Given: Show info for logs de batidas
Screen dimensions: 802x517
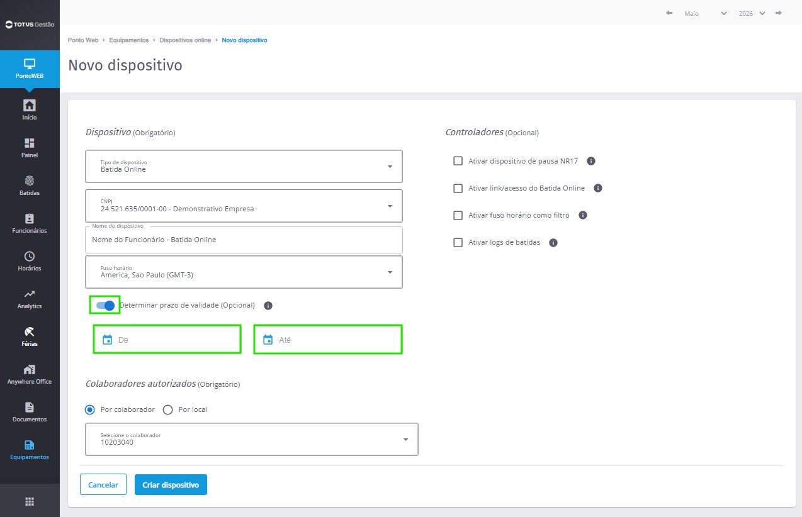Looking at the screenshot, I should coord(553,242).
